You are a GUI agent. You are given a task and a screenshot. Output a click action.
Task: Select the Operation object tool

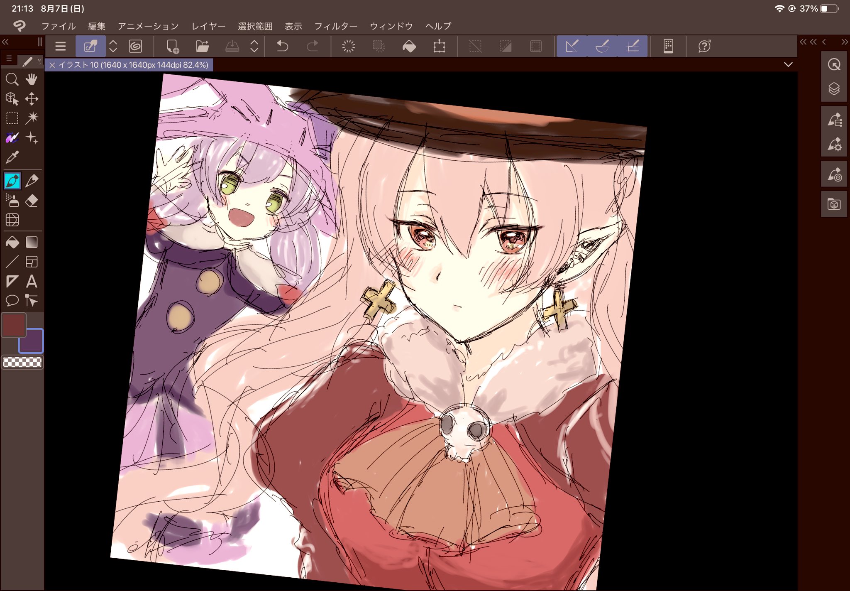tap(12, 99)
